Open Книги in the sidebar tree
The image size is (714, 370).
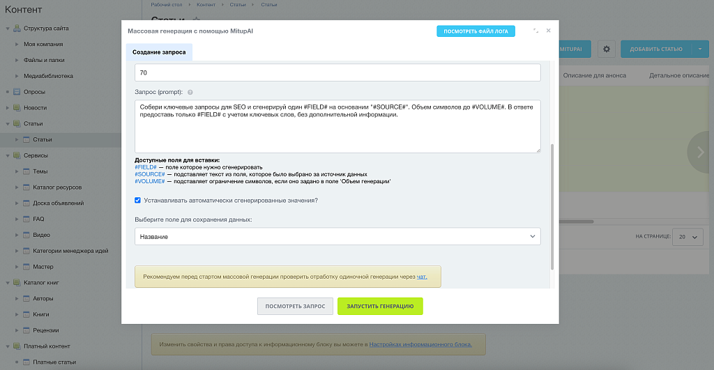click(40, 314)
